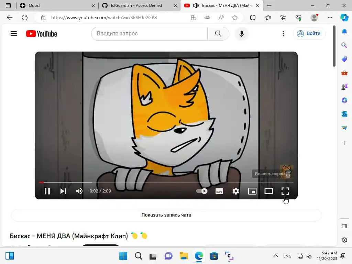Open the apps available icon in address bar
Image resolution: width=352 pixels, height=264 pixels.
click(x=194, y=18)
